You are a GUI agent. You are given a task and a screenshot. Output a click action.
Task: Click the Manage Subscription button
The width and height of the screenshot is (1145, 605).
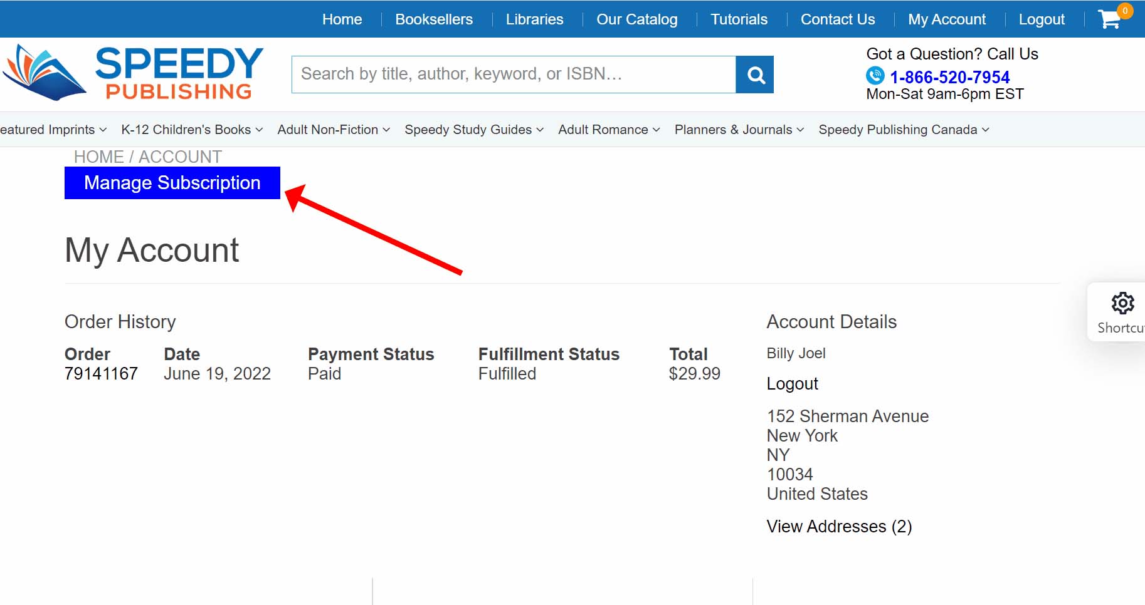172,183
